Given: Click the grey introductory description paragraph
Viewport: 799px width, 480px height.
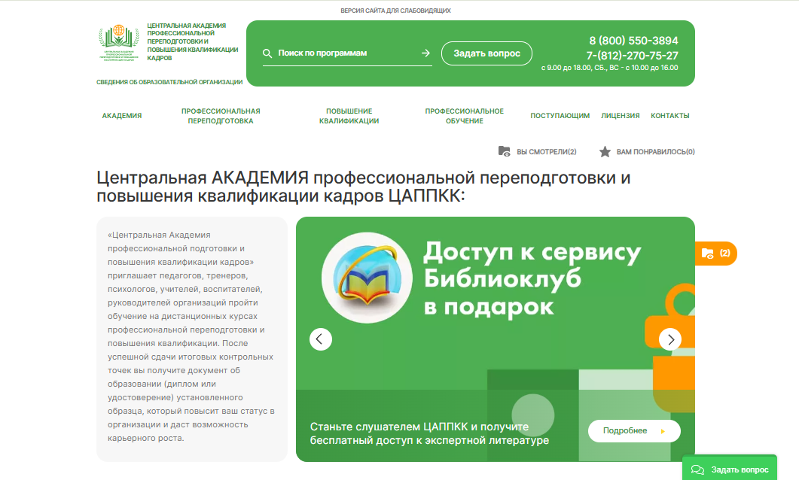Looking at the screenshot, I should pos(191,336).
